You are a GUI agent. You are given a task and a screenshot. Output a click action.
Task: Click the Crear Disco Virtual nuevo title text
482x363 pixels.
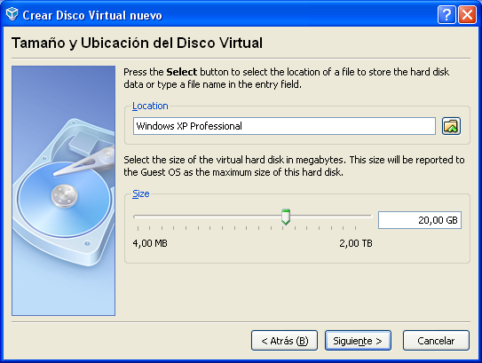(x=92, y=15)
